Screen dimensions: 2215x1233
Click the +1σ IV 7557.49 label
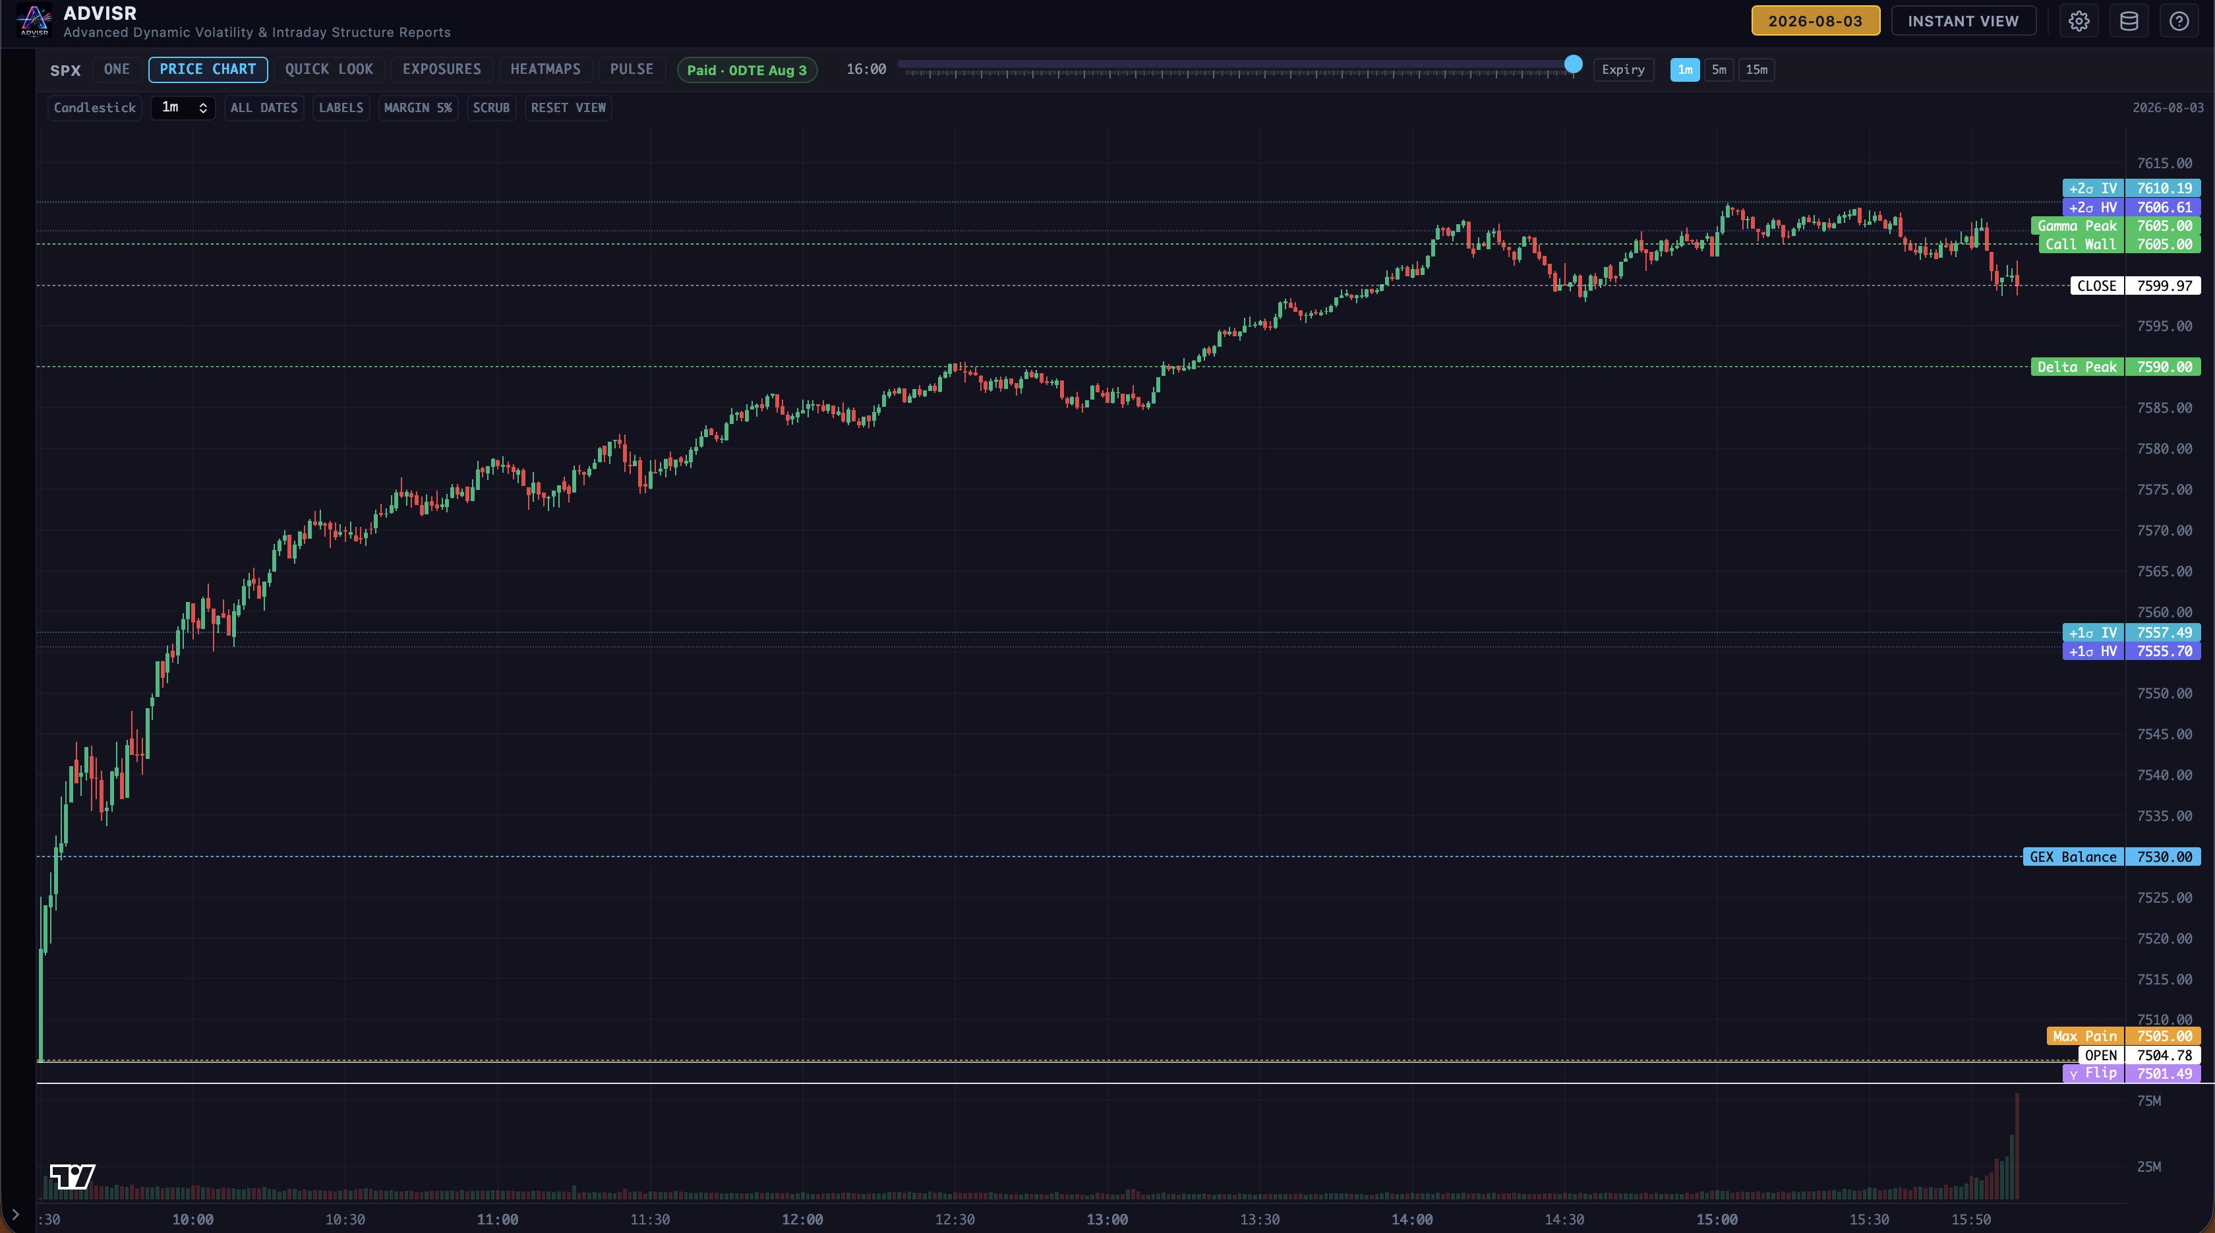pyautogui.click(x=2131, y=633)
